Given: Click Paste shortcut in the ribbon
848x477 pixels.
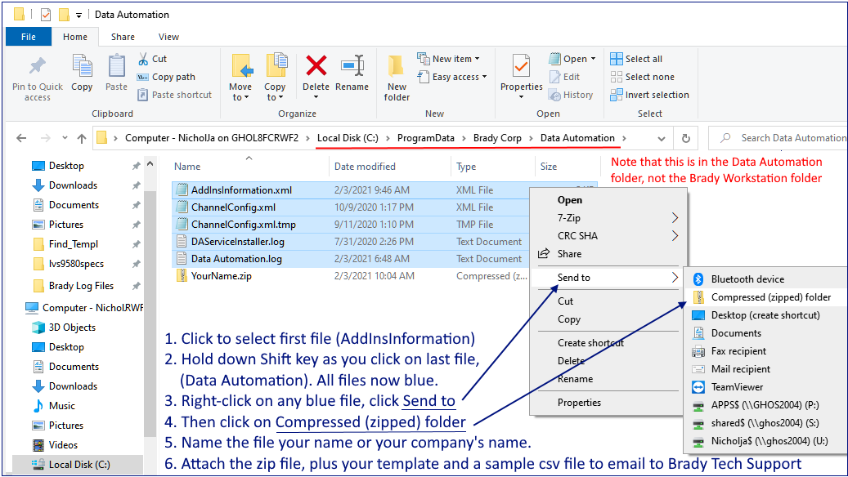Looking at the screenshot, I should (x=175, y=95).
